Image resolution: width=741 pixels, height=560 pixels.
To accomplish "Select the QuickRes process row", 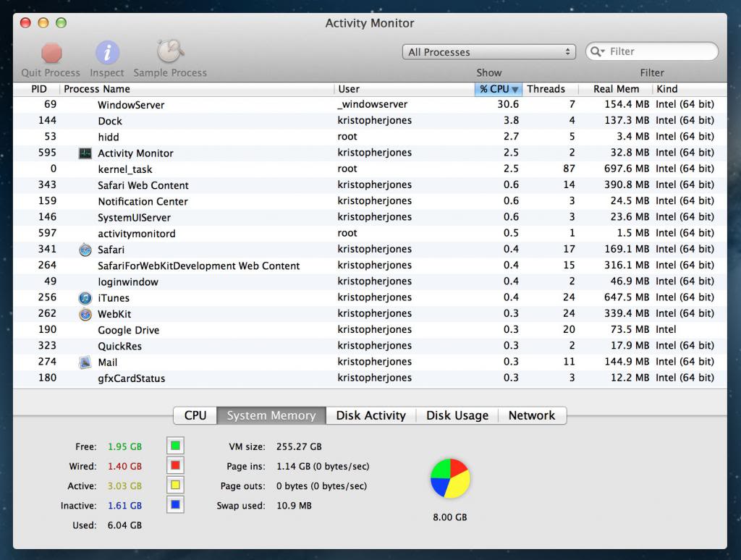I will pos(370,345).
